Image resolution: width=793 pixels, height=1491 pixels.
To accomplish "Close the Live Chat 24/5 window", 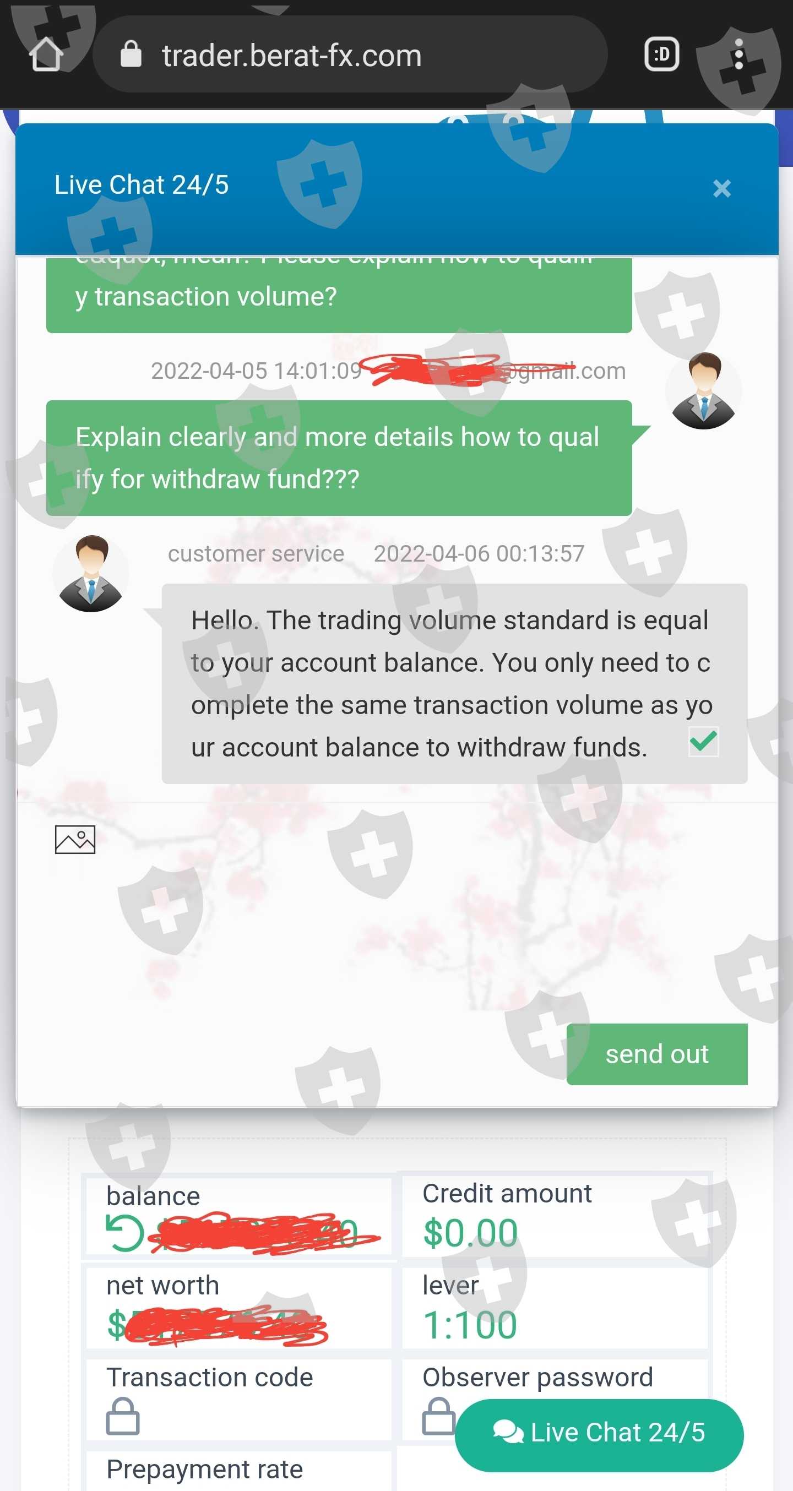I will pyautogui.click(x=722, y=188).
